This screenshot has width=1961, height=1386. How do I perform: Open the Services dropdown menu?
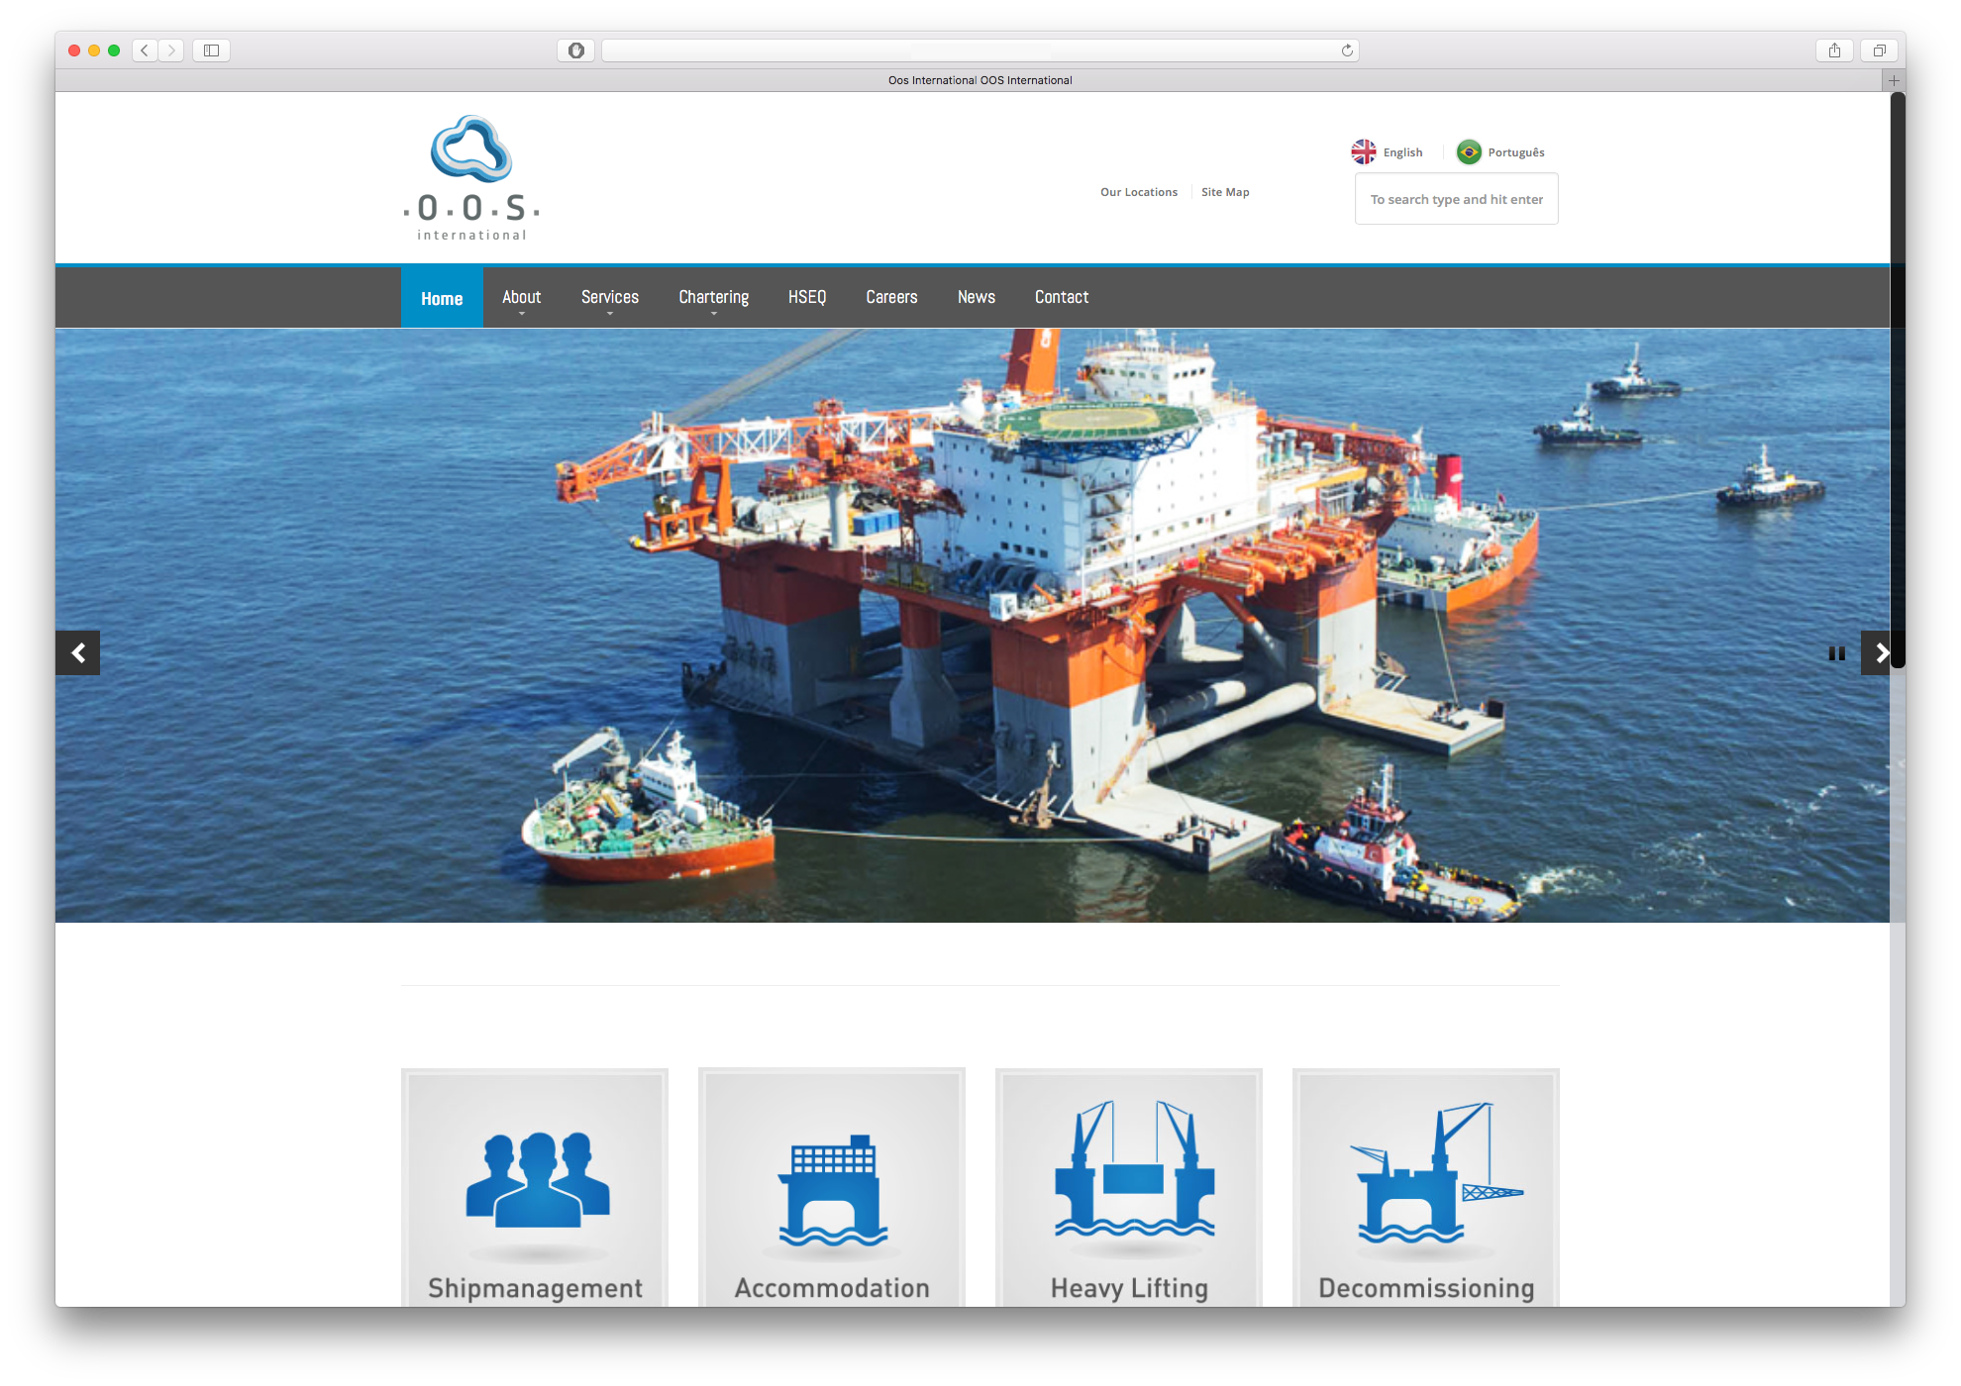click(x=610, y=296)
